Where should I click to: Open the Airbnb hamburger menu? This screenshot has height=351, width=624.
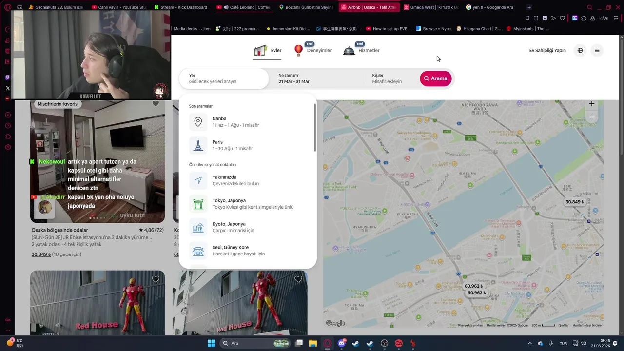(x=597, y=50)
